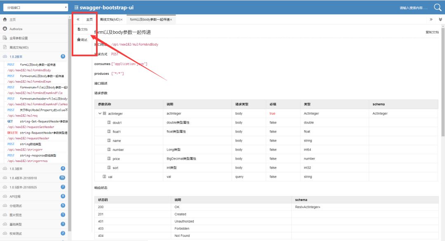The image size is (445, 241).
Task: Collapse the actInteger parameter row chevron
Action: (100, 113)
